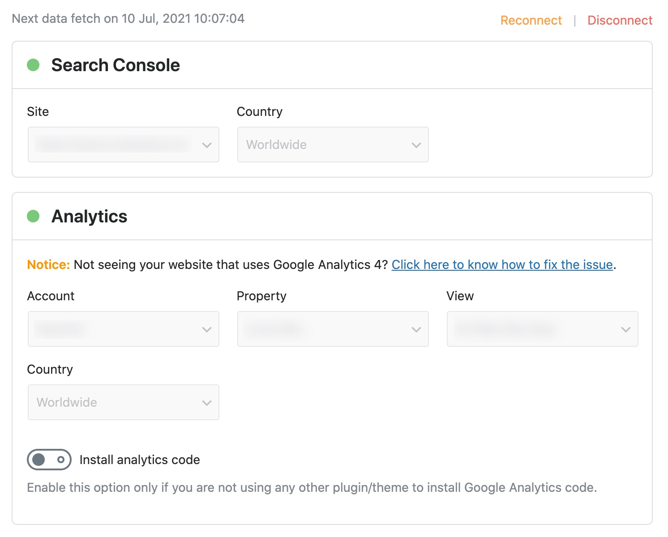Enable the Install analytics code toggle

click(49, 460)
